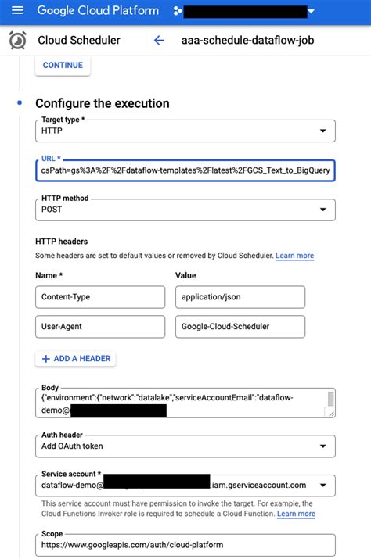Viewport: 371px width, 559px height.
Task: Click the application/json header value field
Action: [x=240, y=297]
